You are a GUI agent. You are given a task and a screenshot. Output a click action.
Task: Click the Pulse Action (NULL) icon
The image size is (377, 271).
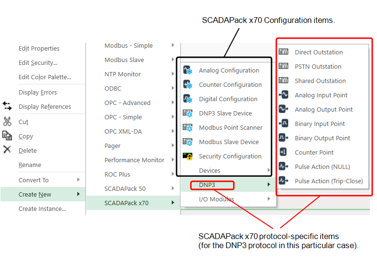pos(283,166)
